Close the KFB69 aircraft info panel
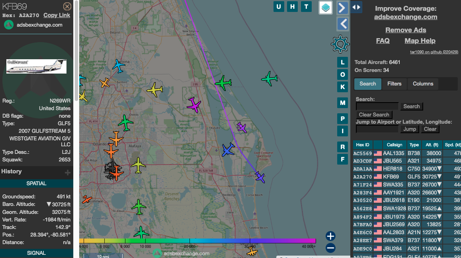The height and width of the screenshot is (258, 461). click(x=67, y=6)
